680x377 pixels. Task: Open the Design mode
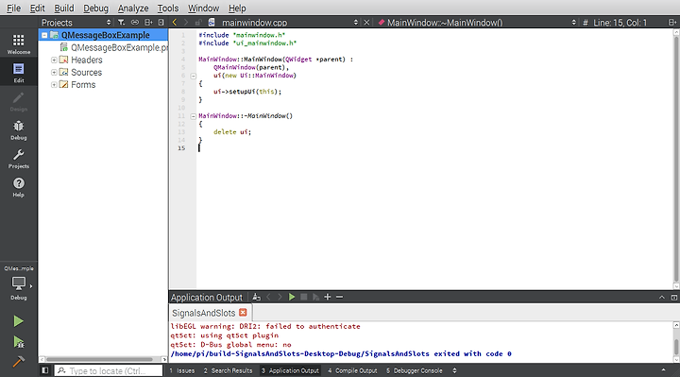[19, 101]
